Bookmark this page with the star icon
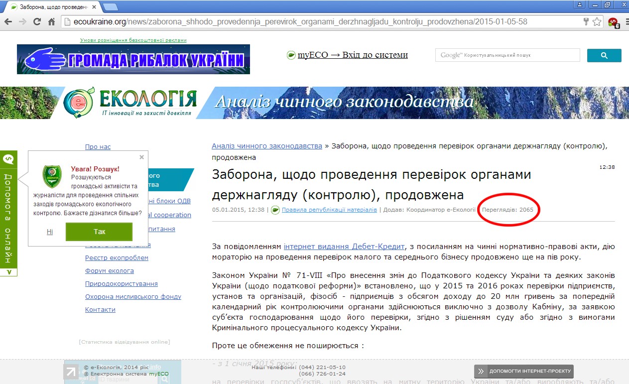This screenshot has width=629, height=384. pyautogui.click(x=597, y=22)
